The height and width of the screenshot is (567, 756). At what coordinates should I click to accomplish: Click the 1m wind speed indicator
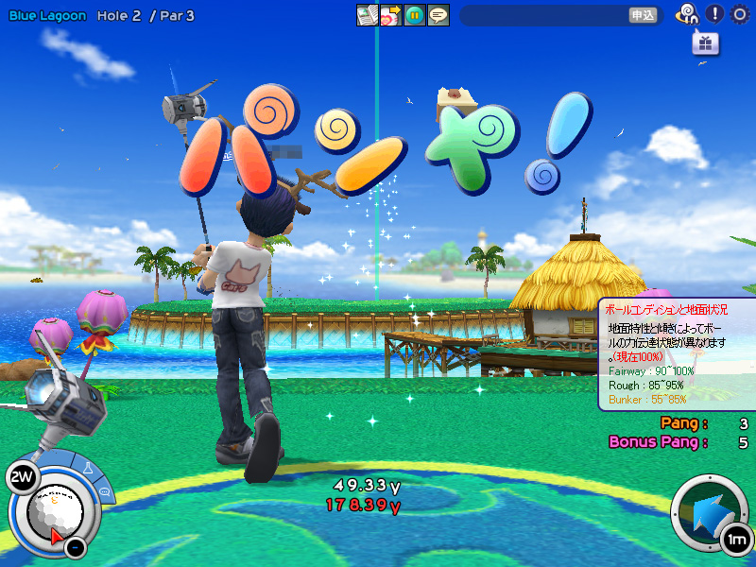click(736, 539)
